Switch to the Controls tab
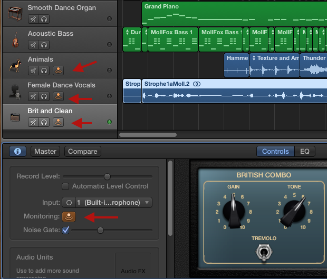 (x=275, y=152)
